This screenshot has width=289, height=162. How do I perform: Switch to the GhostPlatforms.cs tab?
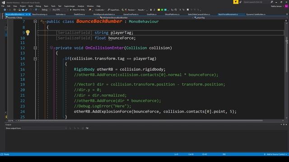coord(172,14)
